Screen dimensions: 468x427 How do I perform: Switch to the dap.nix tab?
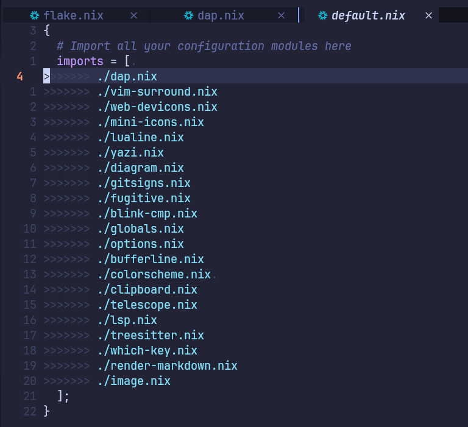[x=221, y=16]
